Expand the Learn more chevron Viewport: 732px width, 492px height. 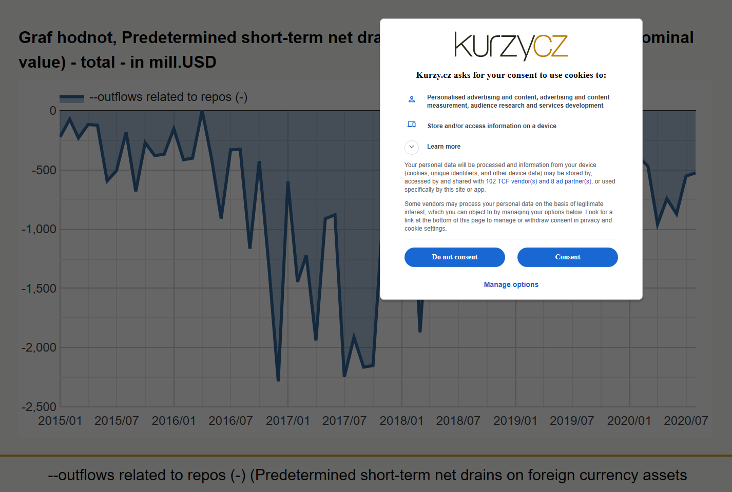411,147
